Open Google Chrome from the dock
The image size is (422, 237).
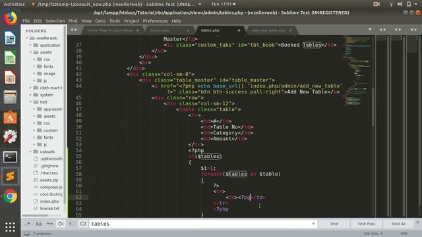tap(11, 196)
